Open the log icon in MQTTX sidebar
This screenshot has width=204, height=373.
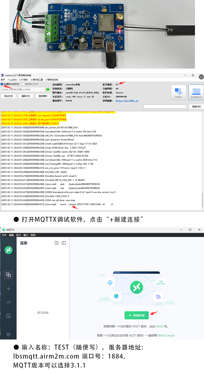9,316
